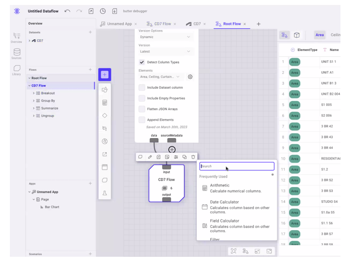Click the Area filter chip at top right

(320, 35)
